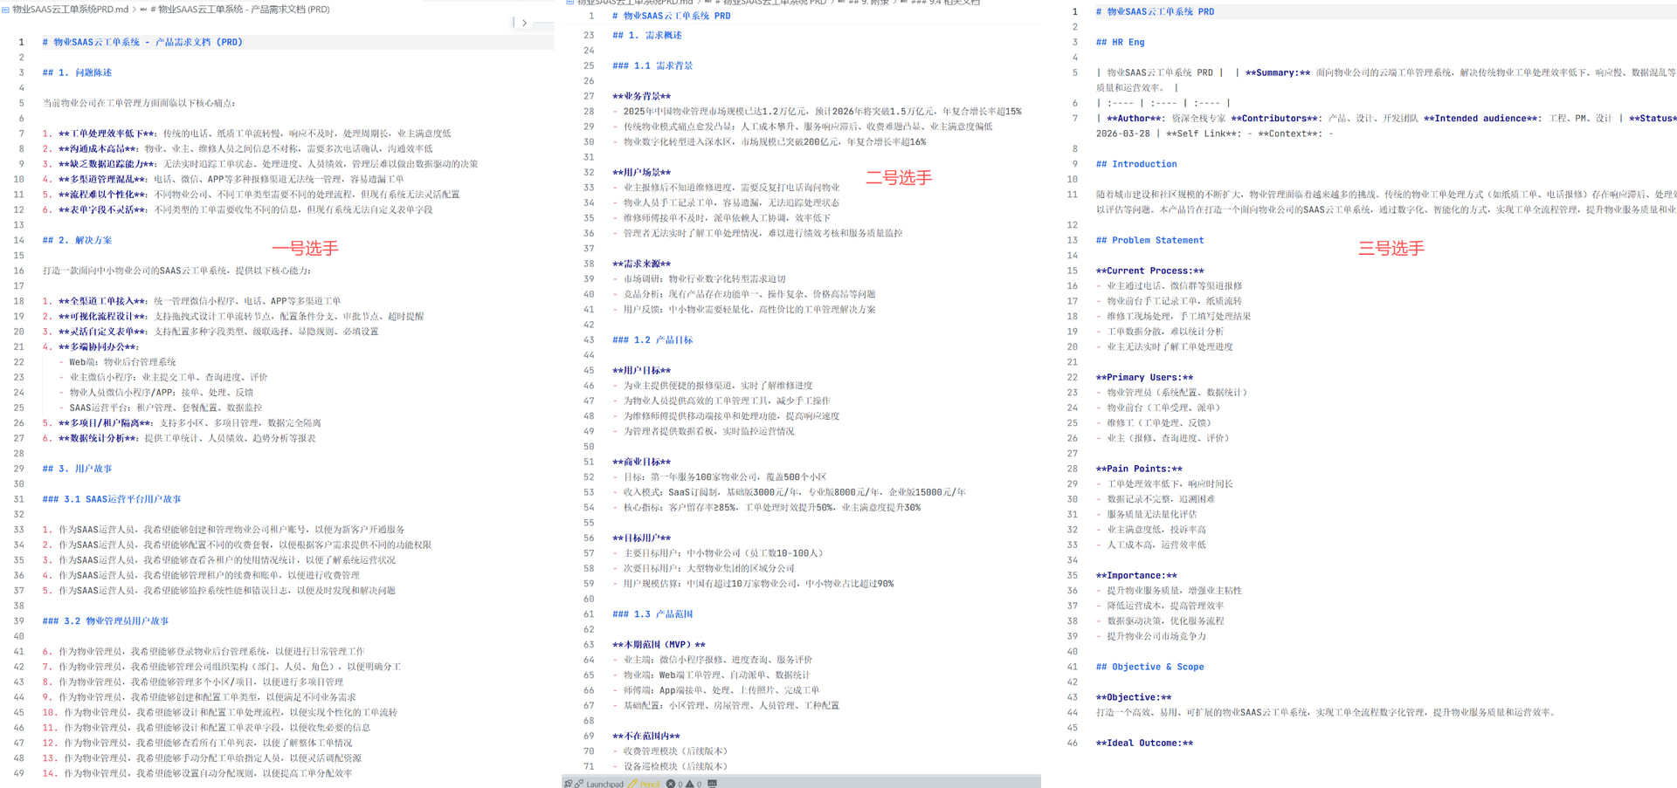
Task: Click the remote window icon in status bar
Action: [568, 784]
